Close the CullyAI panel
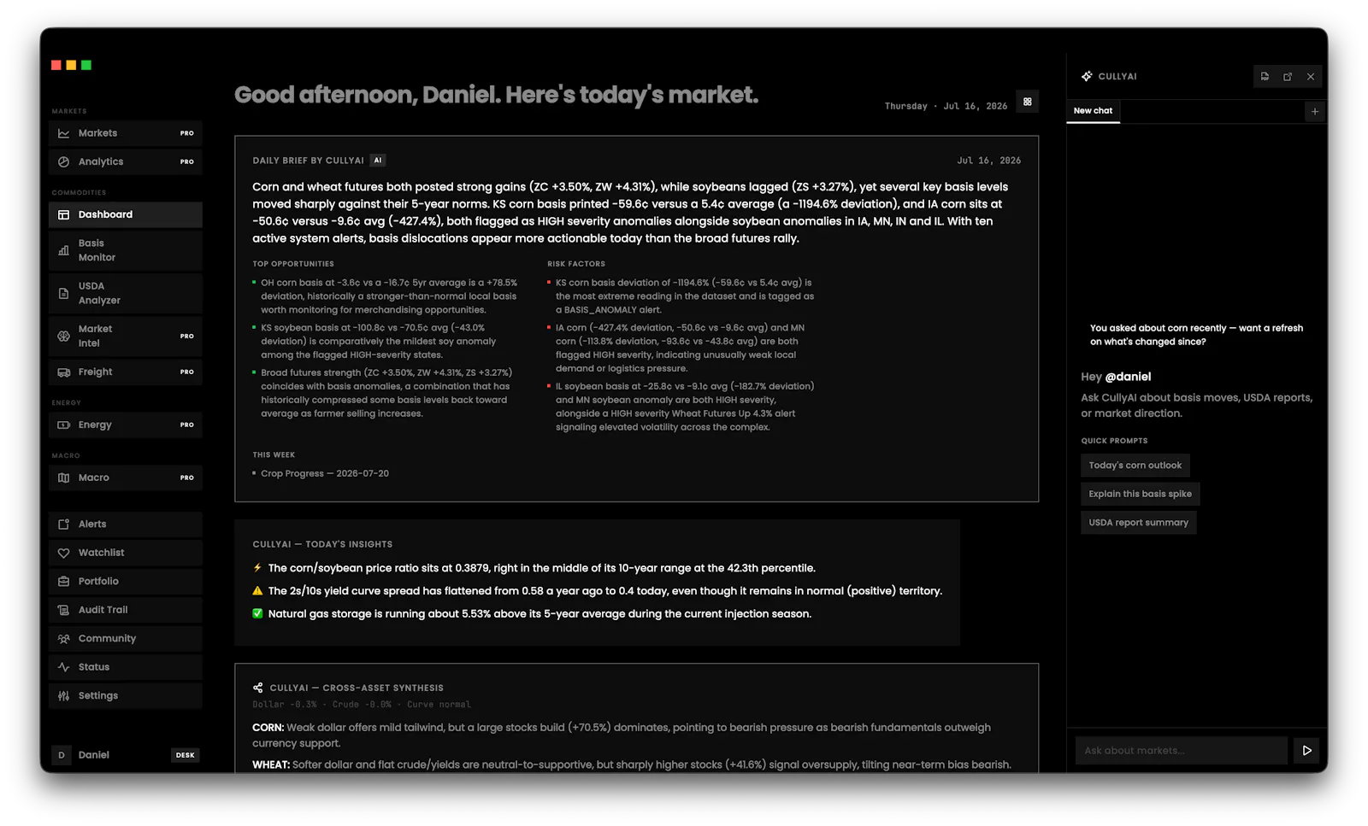 click(1311, 76)
